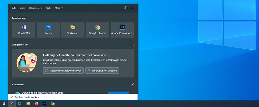Dismiss the Aanbevolen section

point(133,85)
